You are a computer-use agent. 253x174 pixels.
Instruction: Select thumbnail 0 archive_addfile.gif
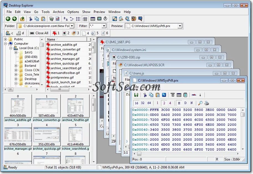click(x=18, y=108)
